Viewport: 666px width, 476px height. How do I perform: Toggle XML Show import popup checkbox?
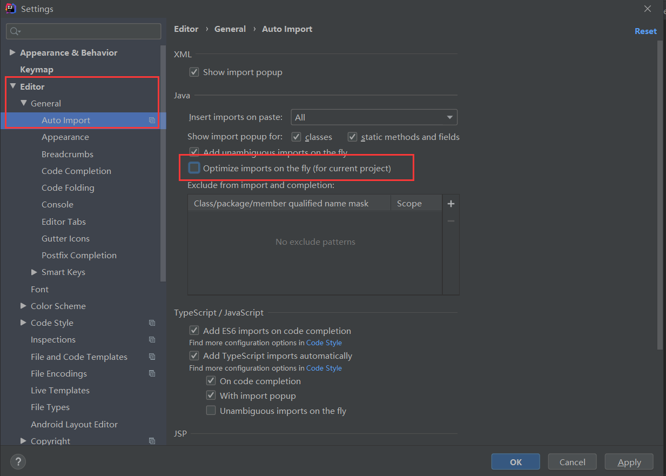coord(194,72)
